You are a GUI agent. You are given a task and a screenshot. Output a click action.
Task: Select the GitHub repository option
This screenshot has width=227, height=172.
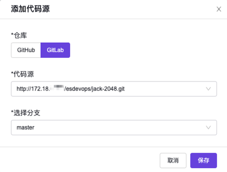[26, 50]
